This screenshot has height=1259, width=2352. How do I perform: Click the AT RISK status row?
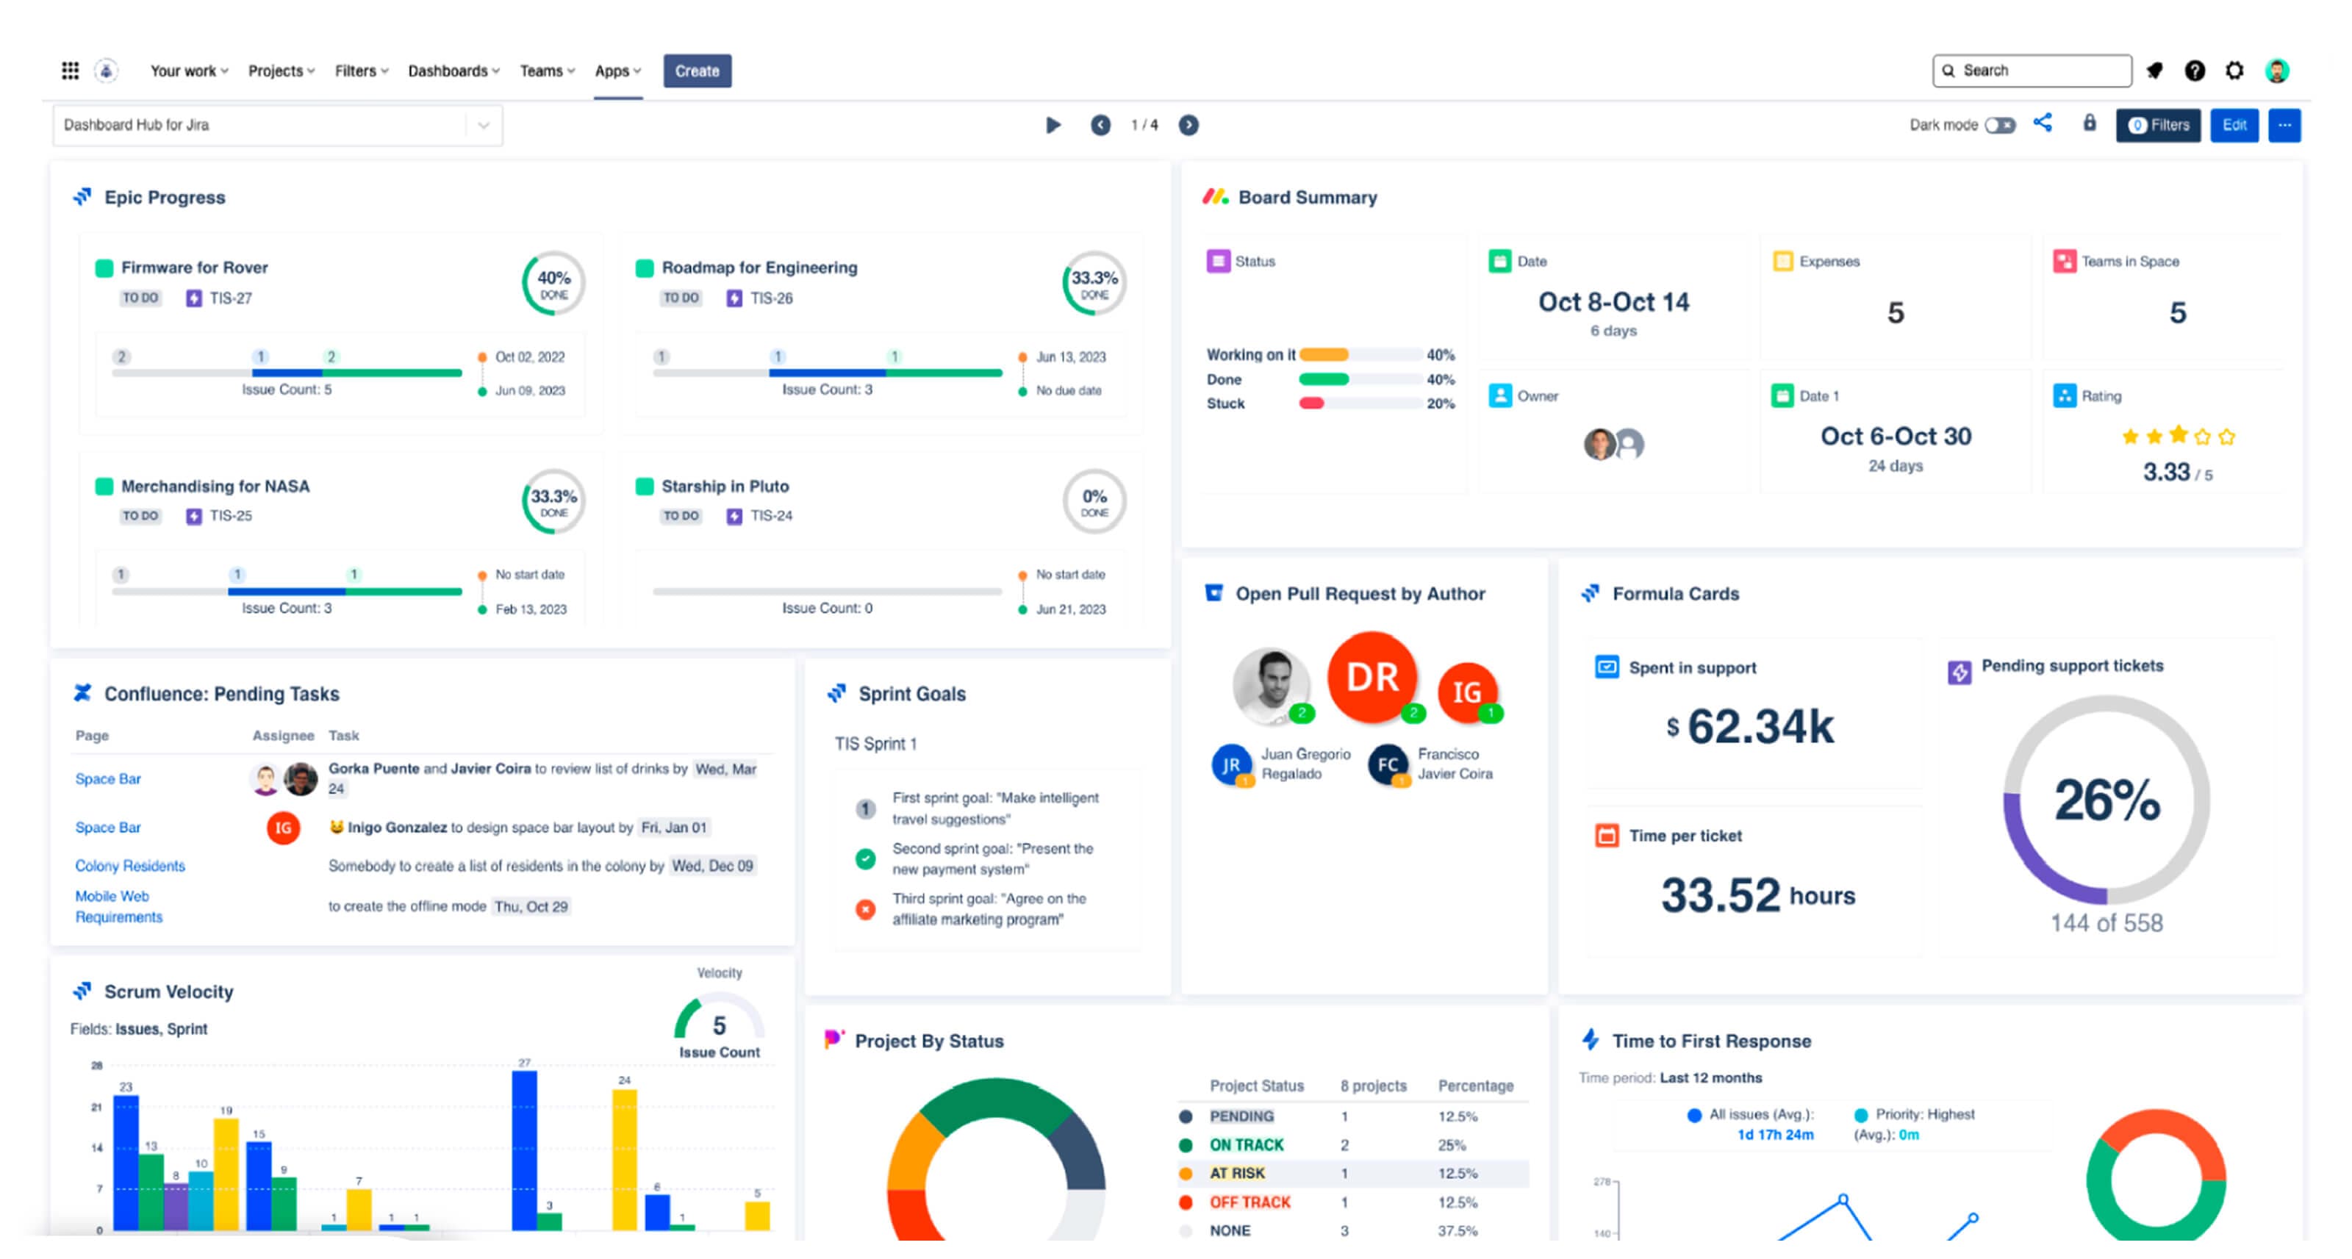tap(1353, 1173)
